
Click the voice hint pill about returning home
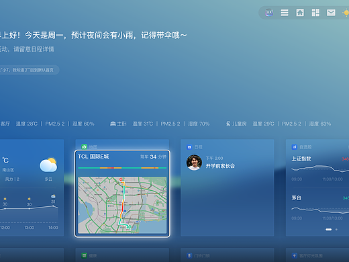[x=29, y=70]
